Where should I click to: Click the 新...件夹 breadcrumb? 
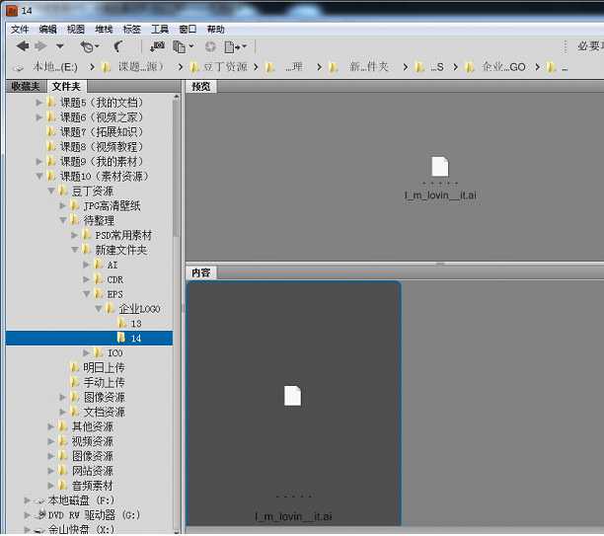(x=369, y=67)
